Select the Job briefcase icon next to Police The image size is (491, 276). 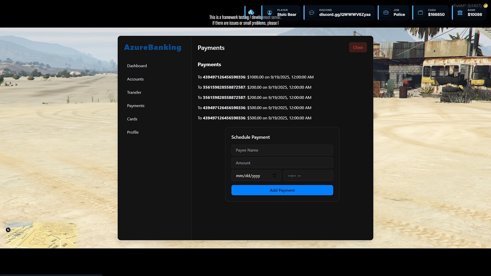coord(386,12)
